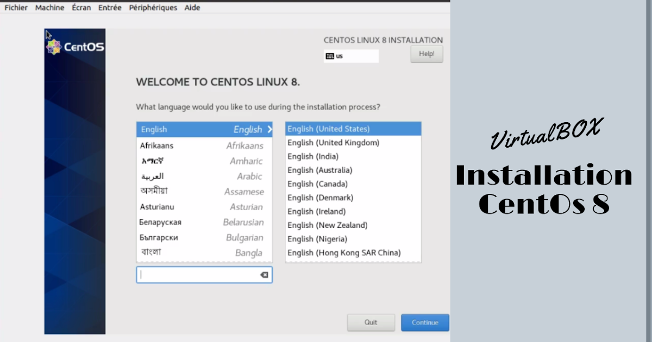The height and width of the screenshot is (342, 652).
Task: Click inside the language search box
Action: [196, 275]
